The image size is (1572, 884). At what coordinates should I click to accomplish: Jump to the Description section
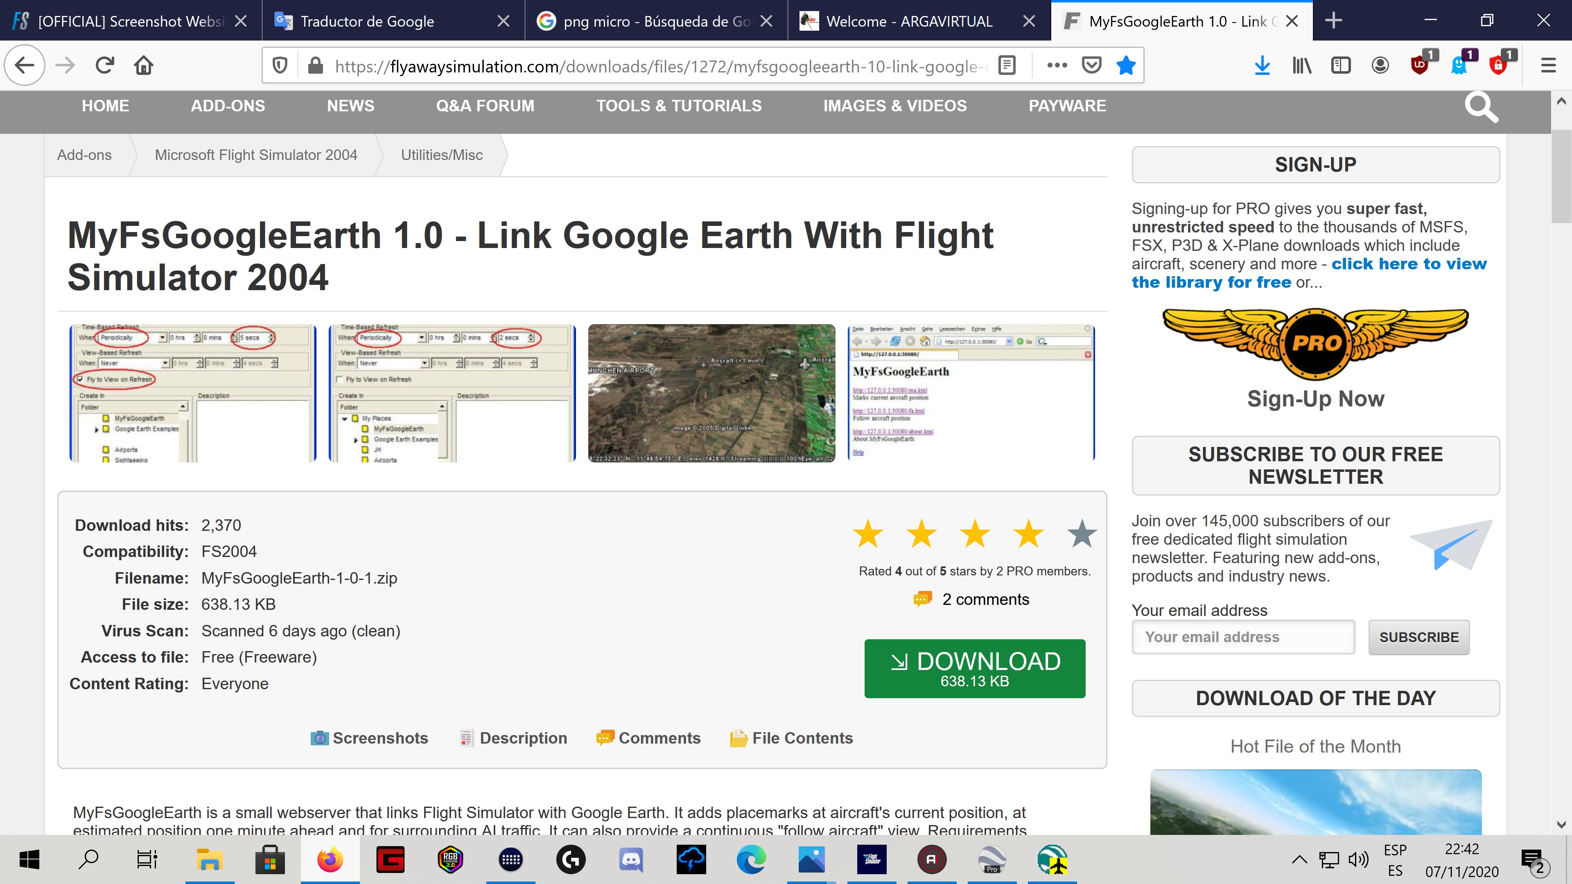pos(513,737)
